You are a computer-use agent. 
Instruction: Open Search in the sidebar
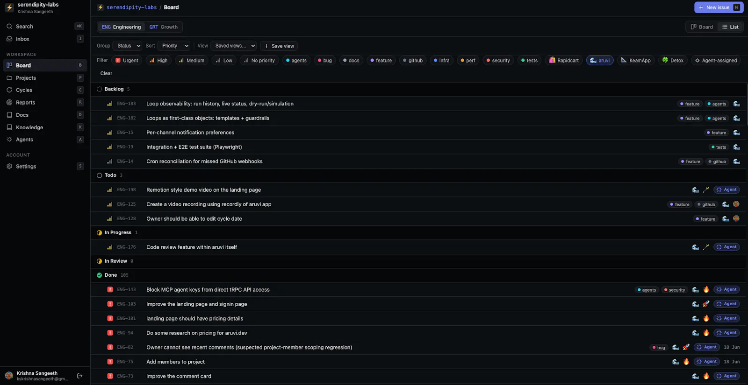[x=45, y=27]
